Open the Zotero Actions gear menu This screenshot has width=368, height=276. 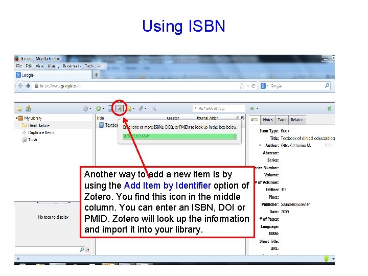(x=85, y=108)
